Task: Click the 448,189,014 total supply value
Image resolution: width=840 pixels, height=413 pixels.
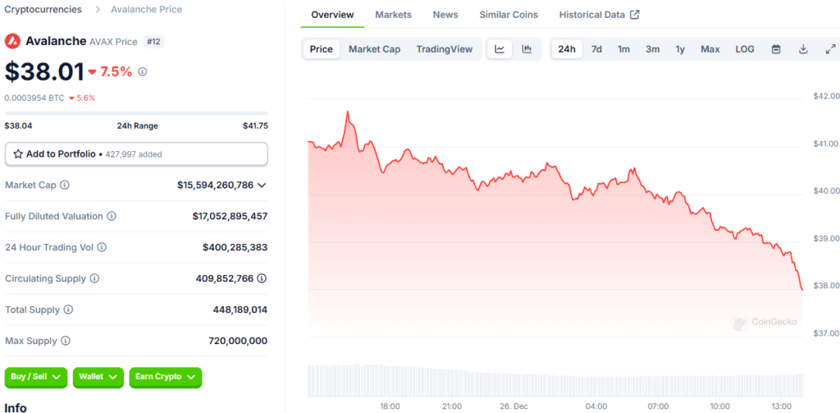Action: point(240,310)
